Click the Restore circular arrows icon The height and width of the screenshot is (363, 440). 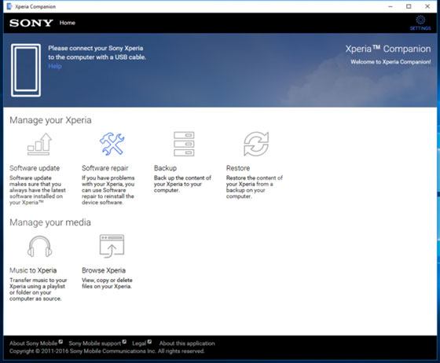[256, 144]
